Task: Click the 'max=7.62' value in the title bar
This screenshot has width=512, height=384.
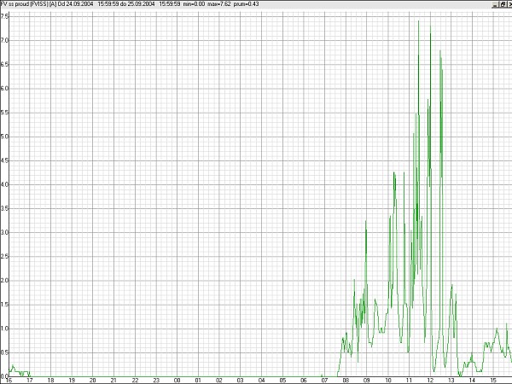Action: coord(218,4)
